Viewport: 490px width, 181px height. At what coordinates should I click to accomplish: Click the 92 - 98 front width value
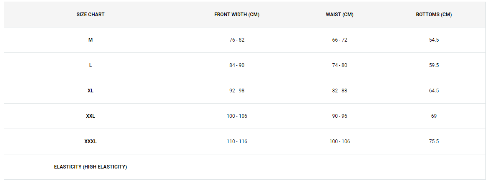coord(237,91)
